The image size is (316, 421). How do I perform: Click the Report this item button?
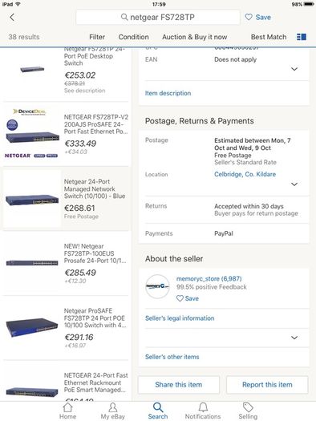(267, 384)
